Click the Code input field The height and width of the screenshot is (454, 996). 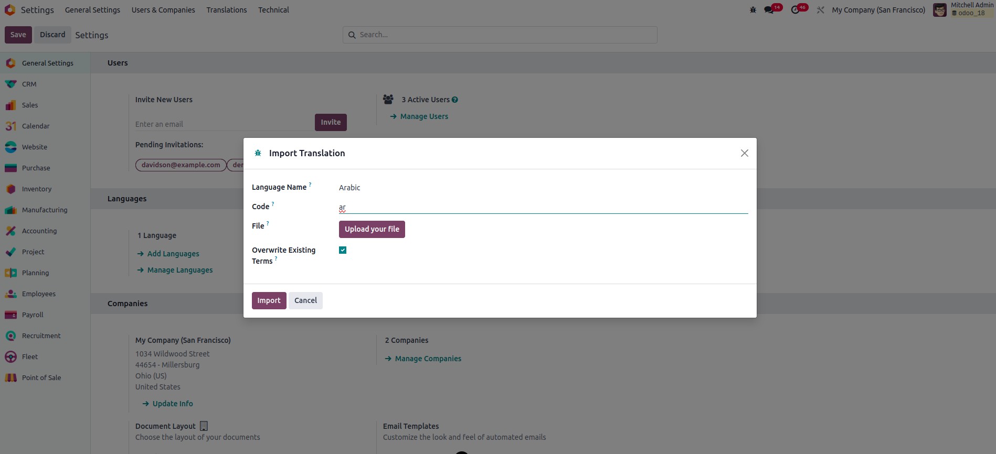click(x=543, y=207)
